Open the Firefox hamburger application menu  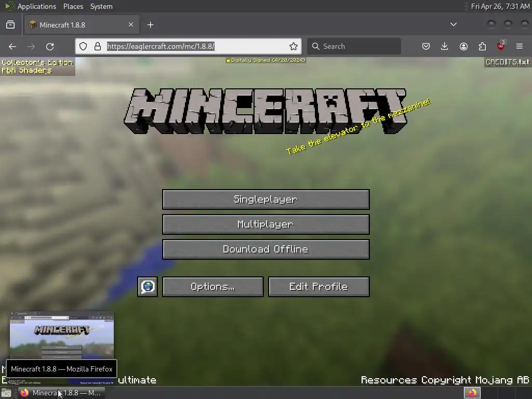pyautogui.click(x=520, y=46)
